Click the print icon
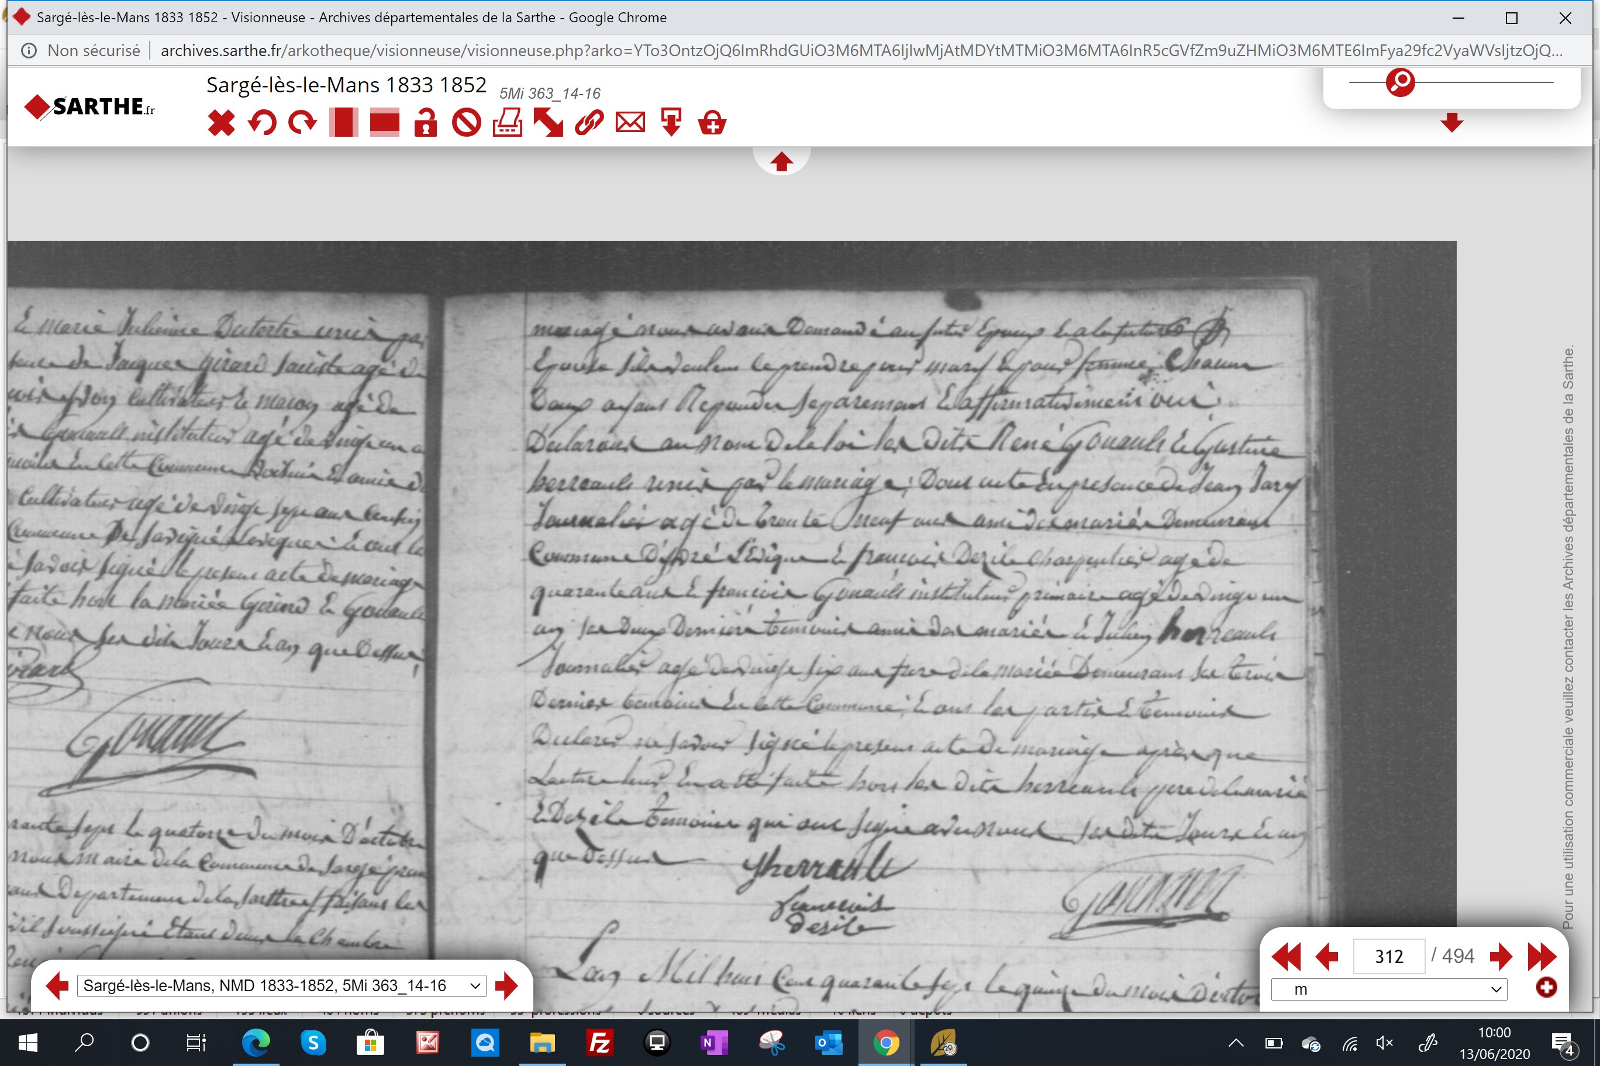The width and height of the screenshot is (1600, 1066). [508, 123]
